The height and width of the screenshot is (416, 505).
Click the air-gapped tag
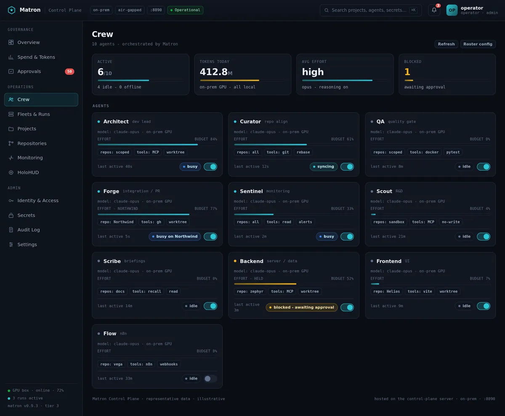[130, 10]
